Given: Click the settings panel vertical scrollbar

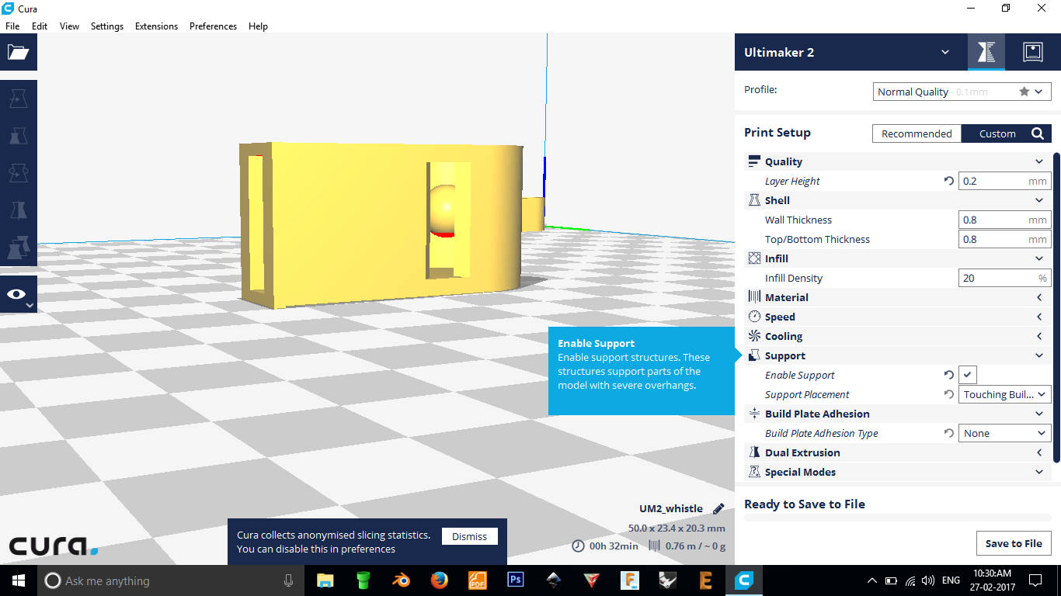Looking at the screenshot, I should 1056,307.
